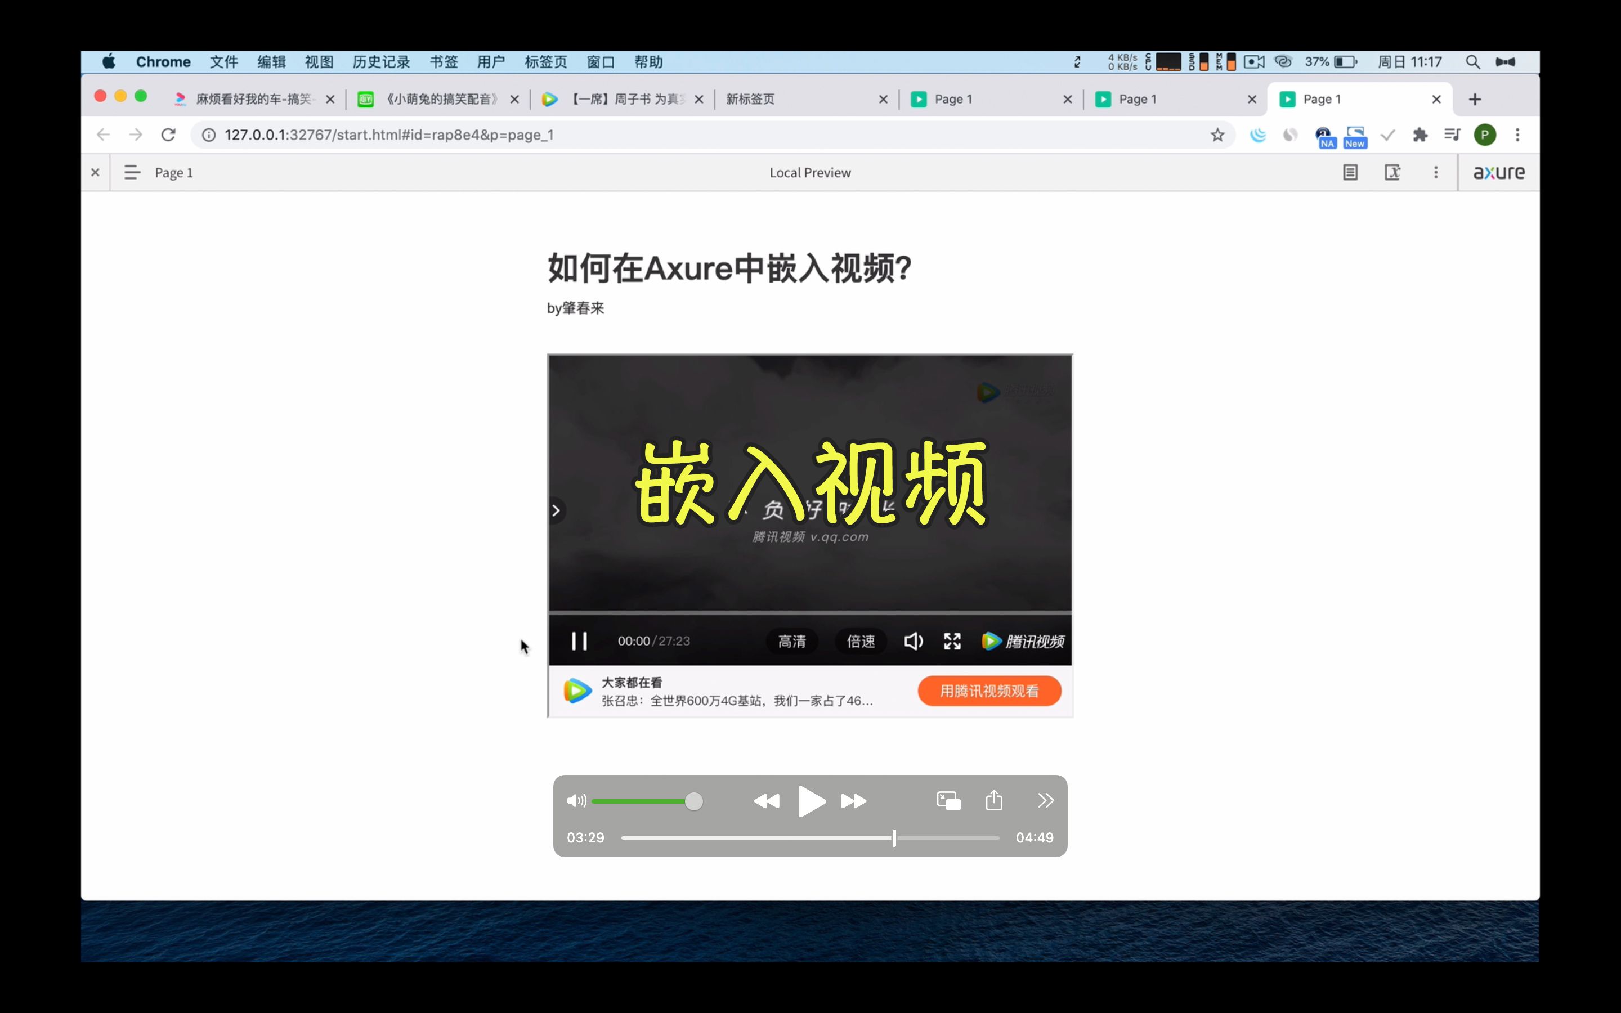Click the checkmark extension icon
Image resolution: width=1621 pixels, height=1013 pixels.
(x=1388, y=135)
